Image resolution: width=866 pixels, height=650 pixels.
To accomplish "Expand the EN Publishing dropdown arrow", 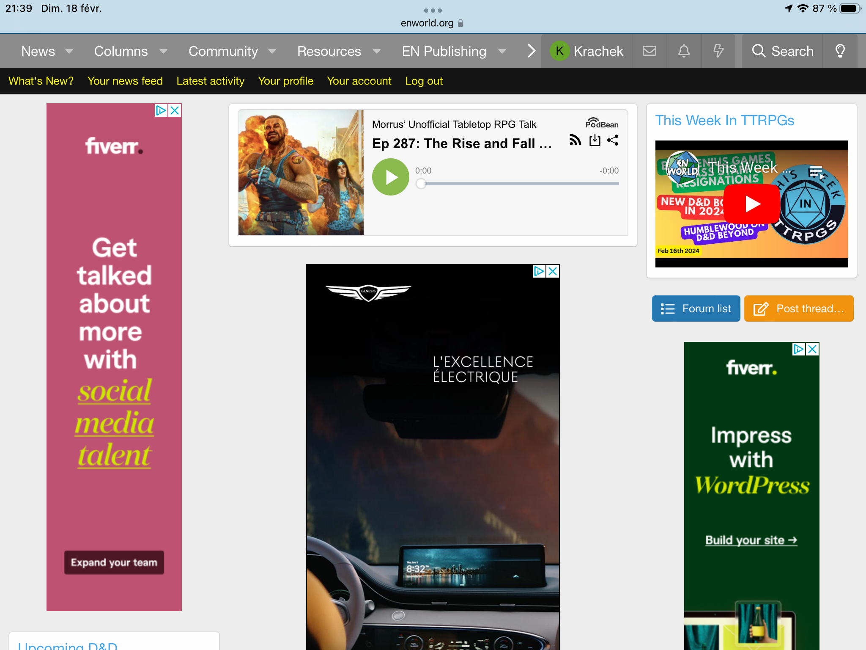I will click(502, 51).
